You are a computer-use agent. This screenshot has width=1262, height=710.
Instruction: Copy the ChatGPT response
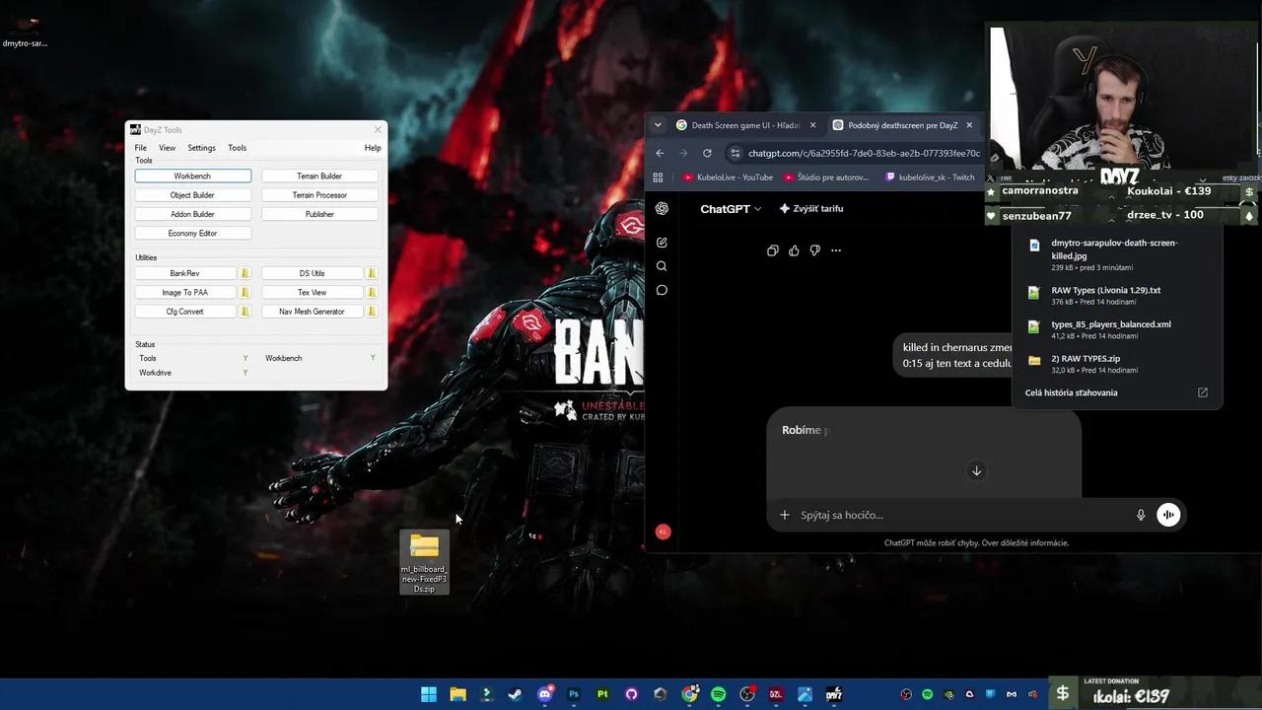coord(772,250)
